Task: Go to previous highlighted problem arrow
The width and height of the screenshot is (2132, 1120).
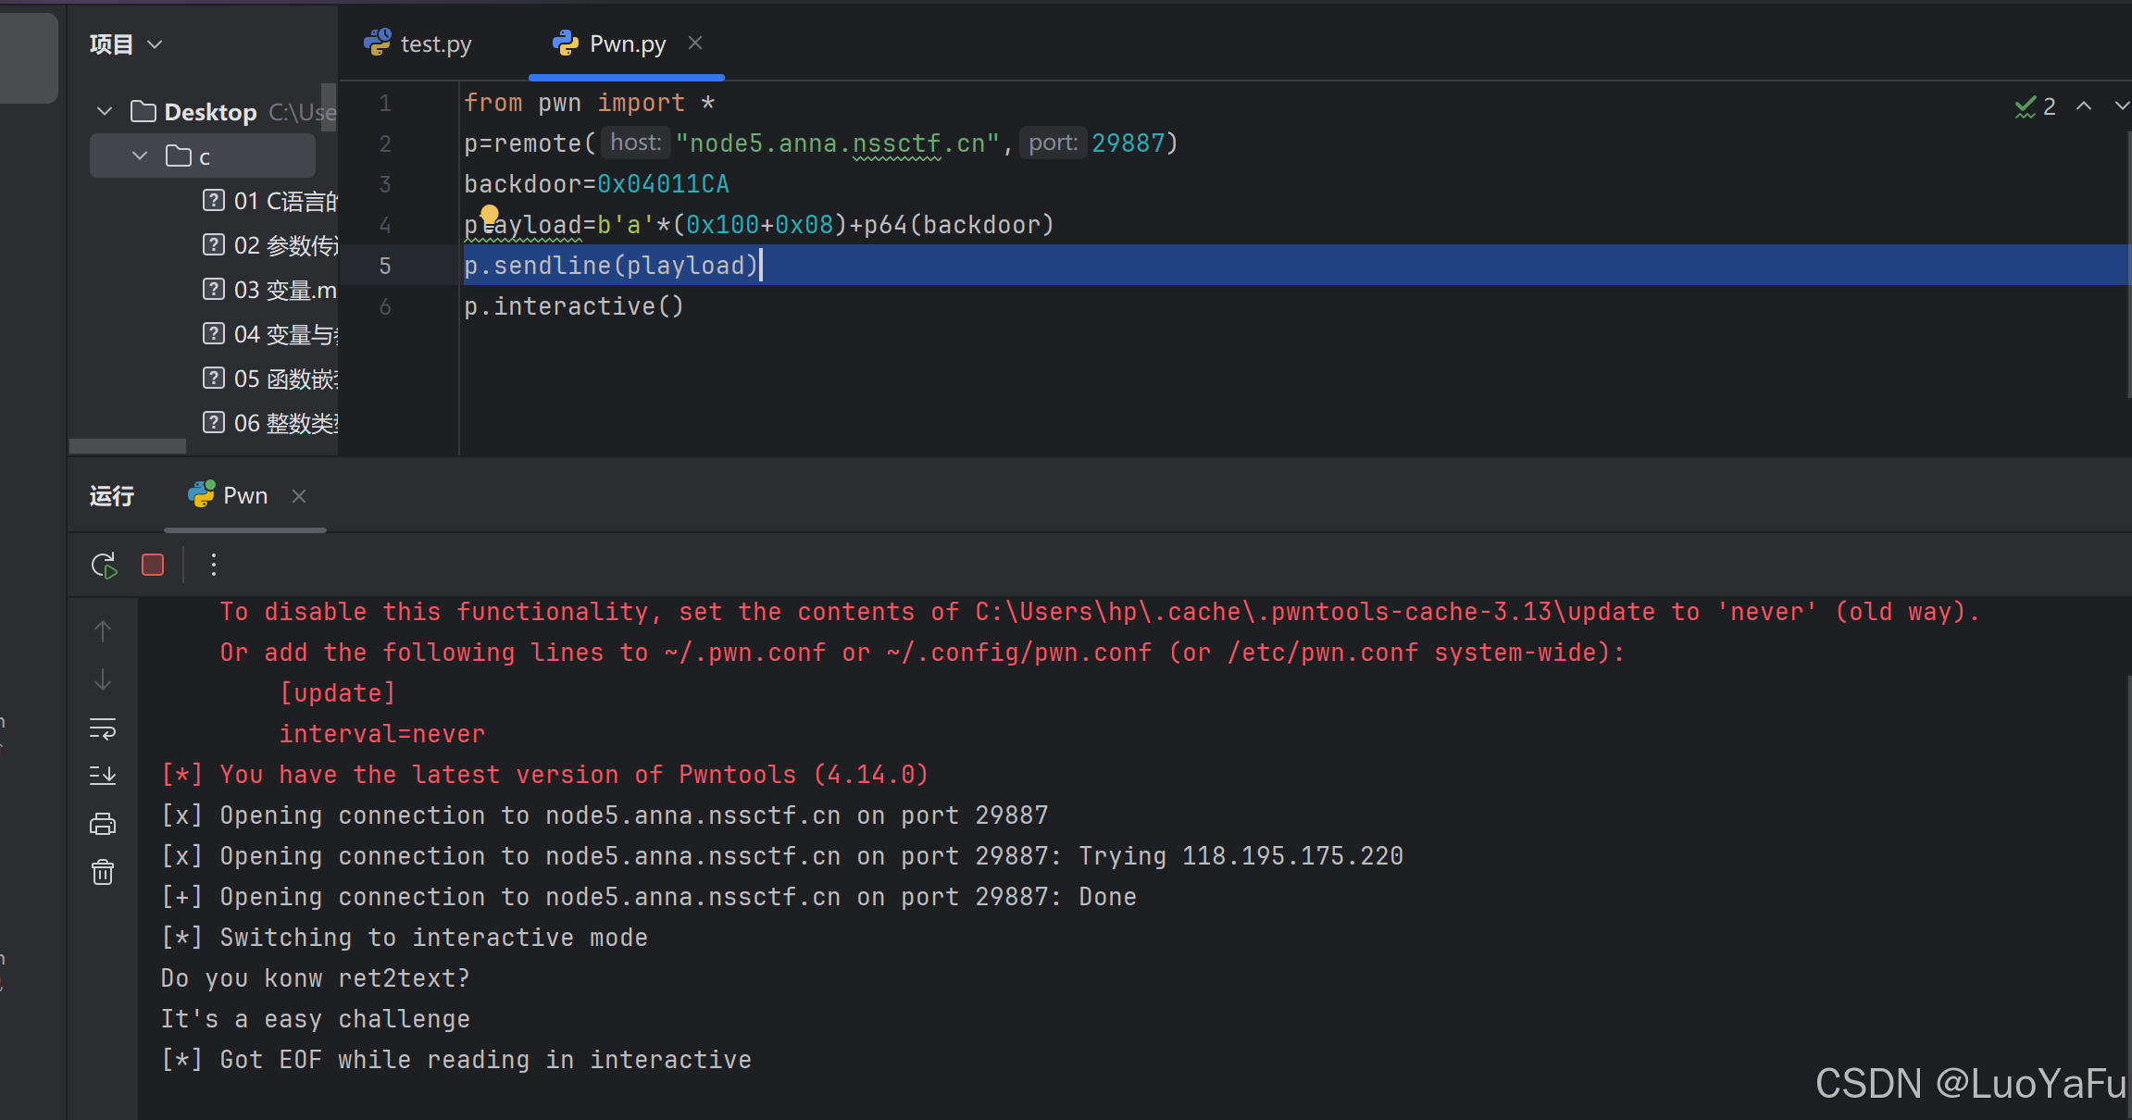Action: (2084, 106)
